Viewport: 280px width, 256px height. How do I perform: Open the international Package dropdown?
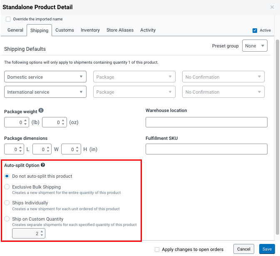point(134,92)
